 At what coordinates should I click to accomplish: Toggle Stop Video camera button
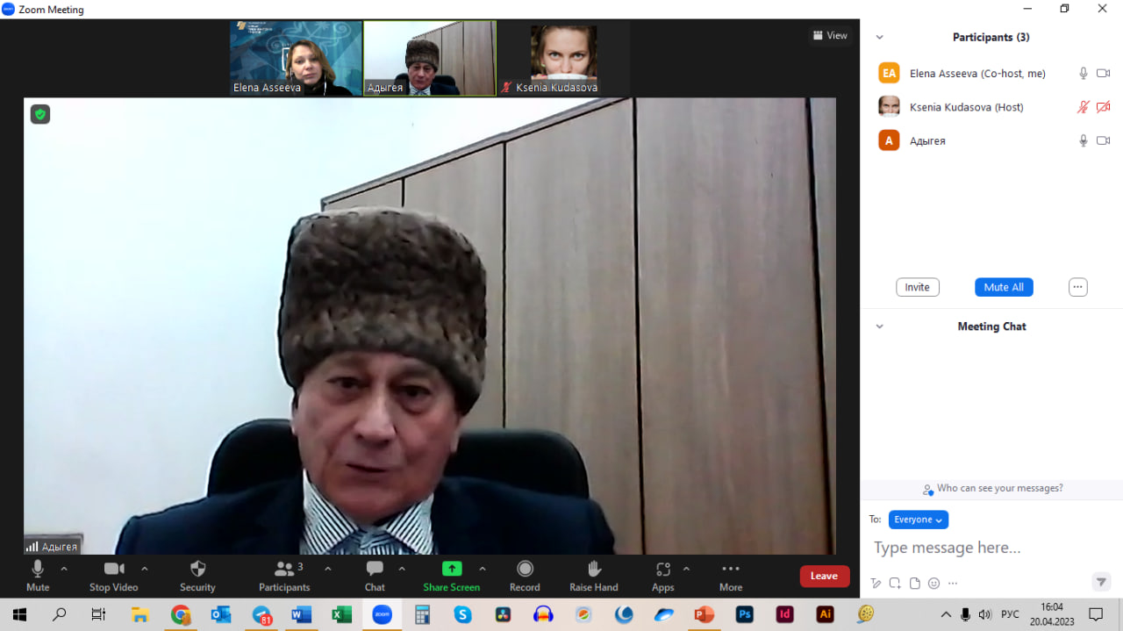[x=113, y=570]
